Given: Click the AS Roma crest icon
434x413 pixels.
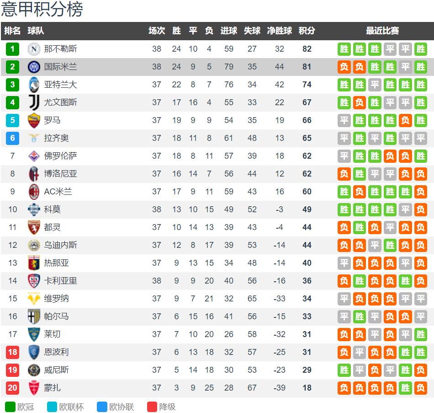Looking at the screenshot, I should click(x=34, y=120).
